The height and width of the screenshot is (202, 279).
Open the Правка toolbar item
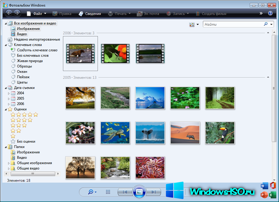tap(62, 13)
